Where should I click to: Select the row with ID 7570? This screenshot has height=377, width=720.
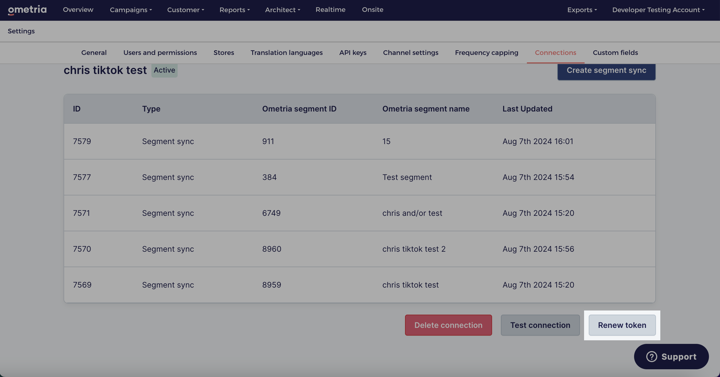coord(359,249)
